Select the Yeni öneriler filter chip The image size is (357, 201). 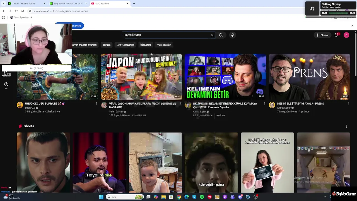[x=164, y=45]
